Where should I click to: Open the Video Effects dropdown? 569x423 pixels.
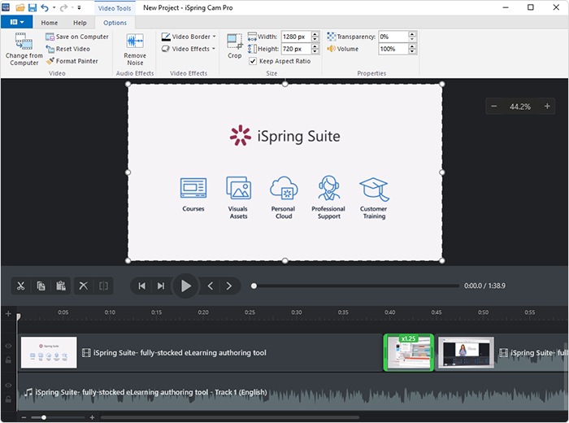point(189,49)
